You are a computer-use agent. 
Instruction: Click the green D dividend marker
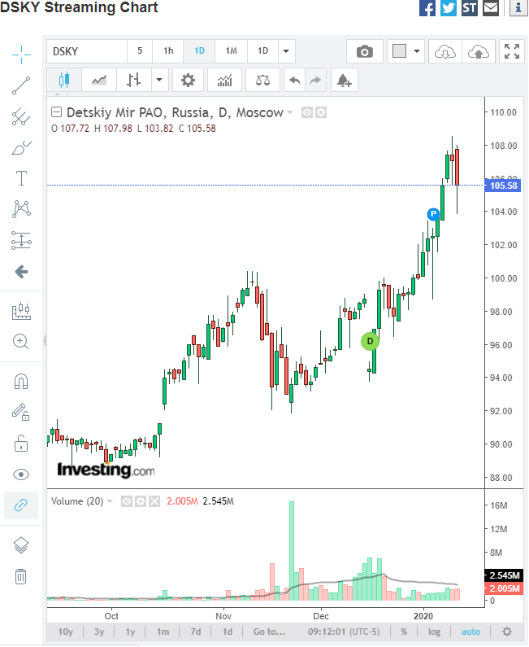pyautogui.click(x=370, y=341)
